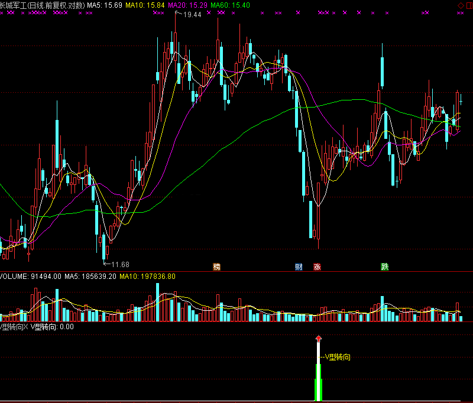Click the yellow V型转向 signal annotation
Image resolution: width=473 pixels, height=403 pixels.
tap(338, 357)
